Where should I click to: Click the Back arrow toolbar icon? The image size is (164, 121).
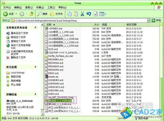point(5,14)
